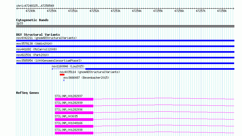Click the 47258k ruler tick label

coord(222,11)
